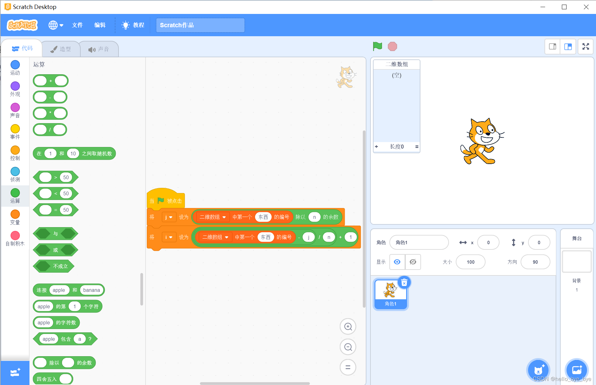596x385 pixels.
Task: Switch to small stage layout
Action: click(552, 46)
